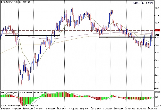Click the 19 Jul 2010 date label
The image size is (161, 110).
(x=61, y=108)
